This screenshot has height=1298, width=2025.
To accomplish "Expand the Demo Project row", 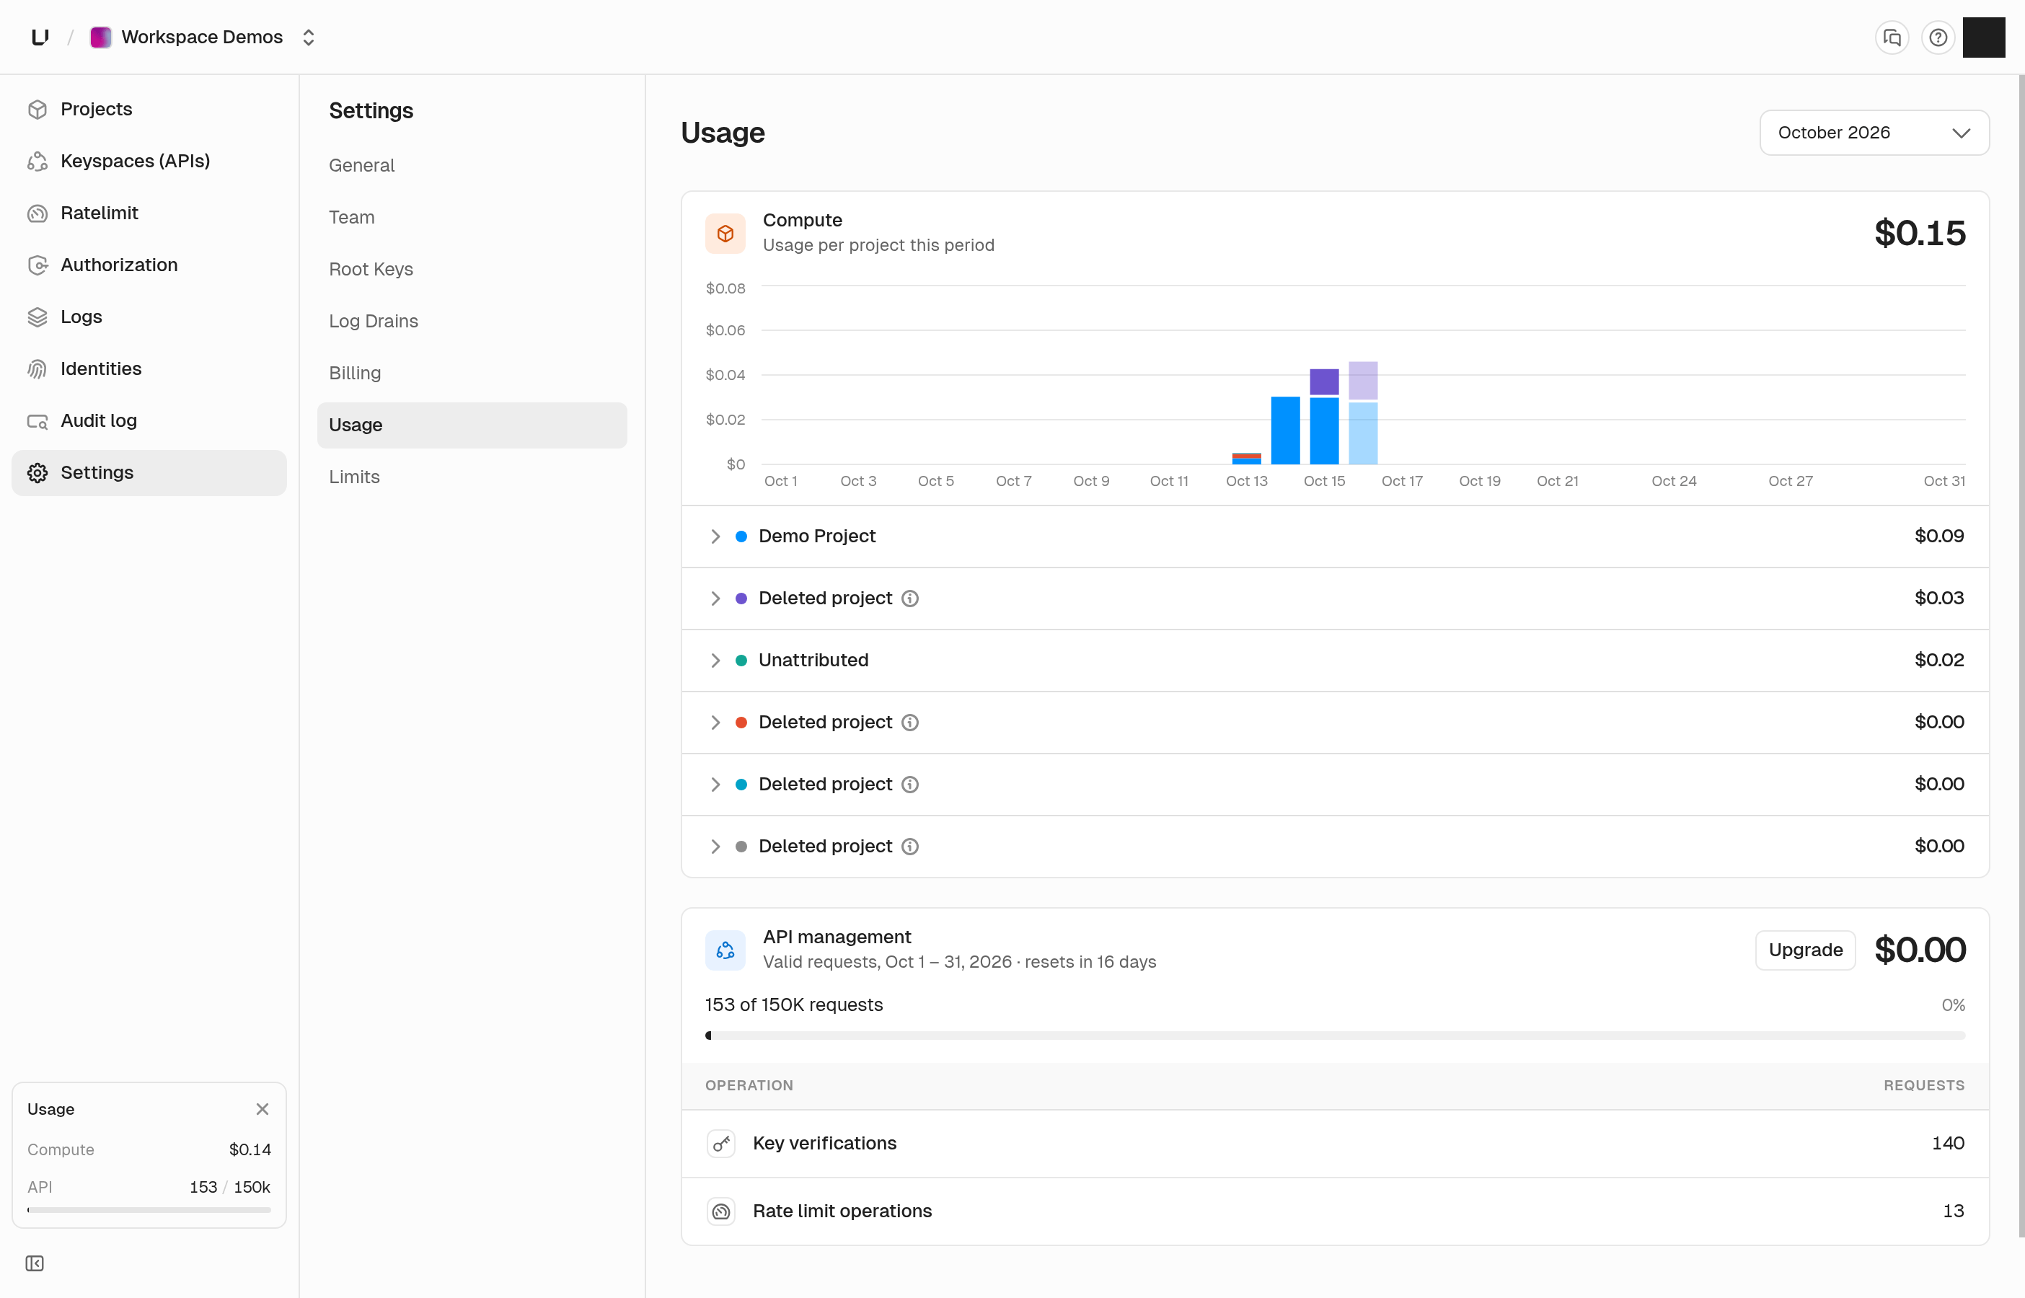I will 1335,536.
